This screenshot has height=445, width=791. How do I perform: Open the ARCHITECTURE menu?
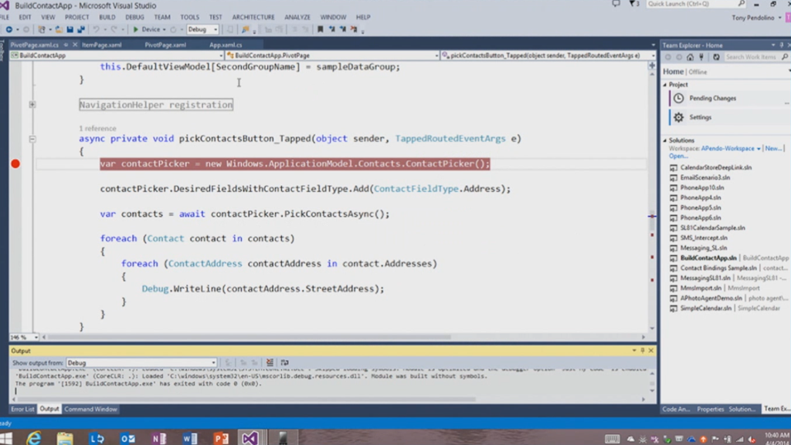click(253, 17)
